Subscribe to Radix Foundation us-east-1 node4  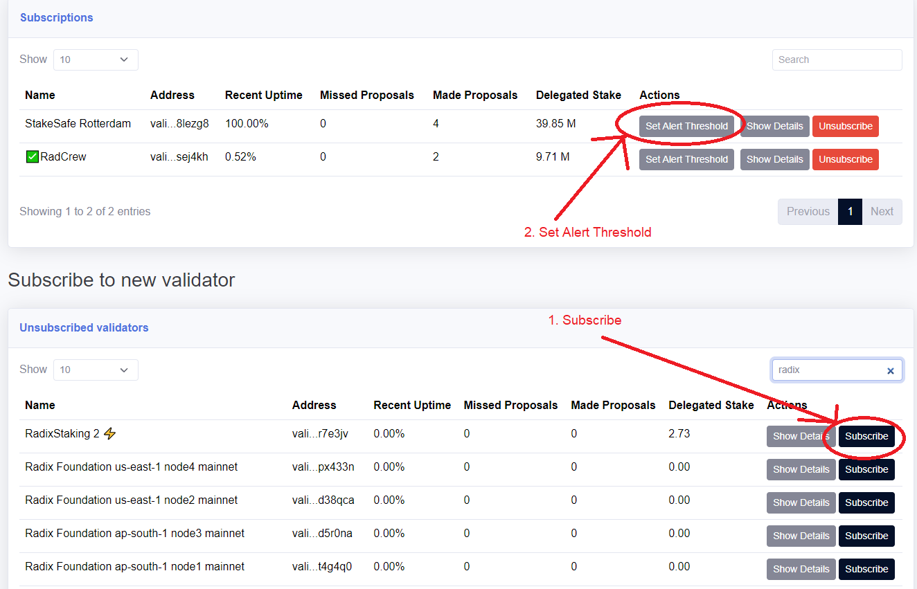(x=866, y=469)
